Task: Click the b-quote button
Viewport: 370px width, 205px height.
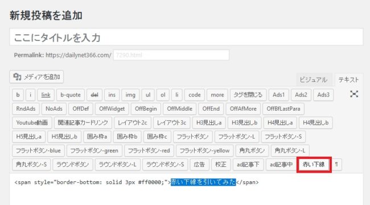Action: tap(71, 95)
